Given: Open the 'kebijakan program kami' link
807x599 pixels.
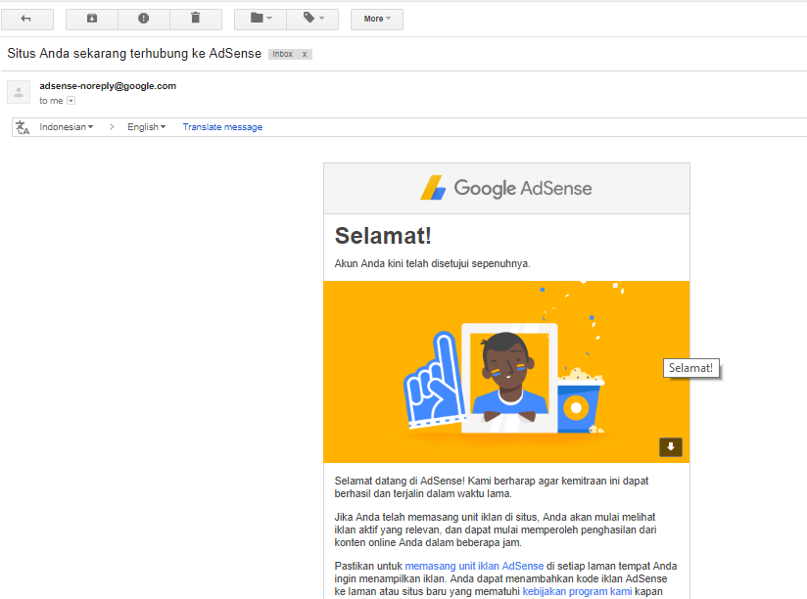Looking at the screenshot, I should [x=577, y=592].
